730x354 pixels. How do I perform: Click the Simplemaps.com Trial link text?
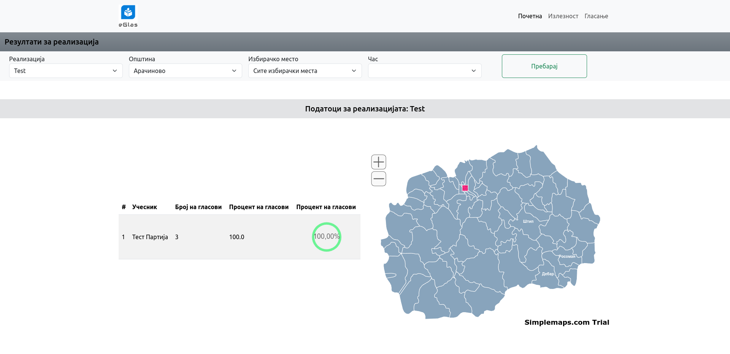point(567,322)
